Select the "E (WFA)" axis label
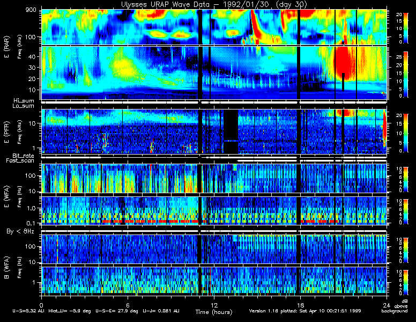 (x=6, y=196)
